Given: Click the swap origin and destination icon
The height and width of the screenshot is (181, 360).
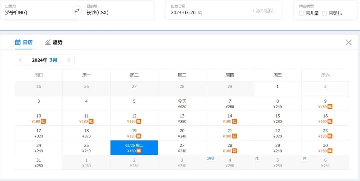Looking at the screenshot, I should pyautogui.click(x=77, y=10).
